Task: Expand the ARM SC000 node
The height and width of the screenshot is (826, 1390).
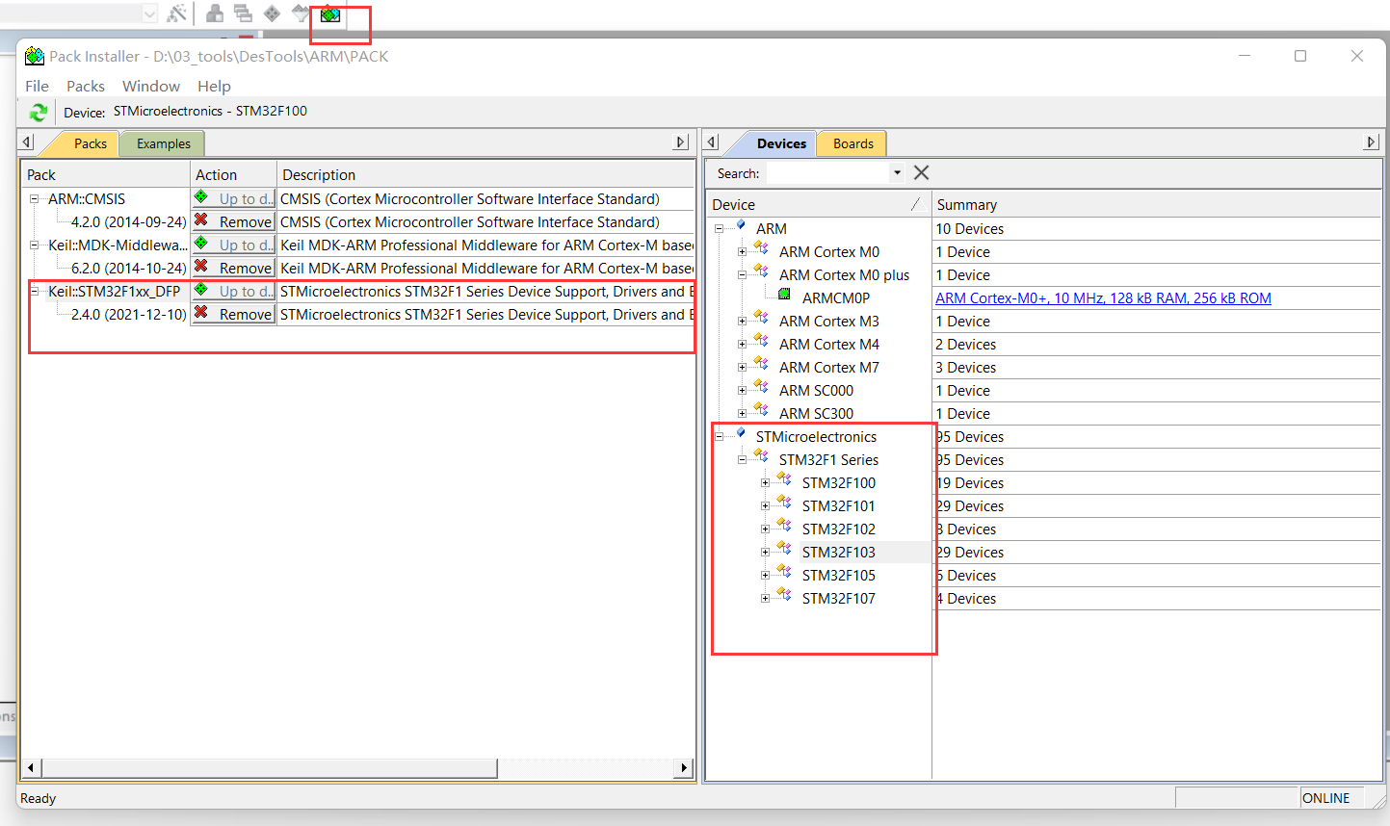Action: click(x=743, y=391)
